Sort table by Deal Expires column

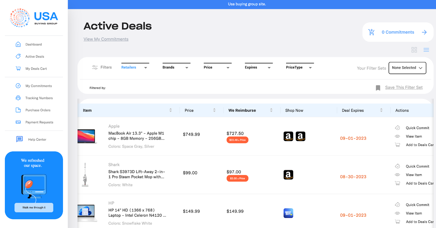pos(381,110)
